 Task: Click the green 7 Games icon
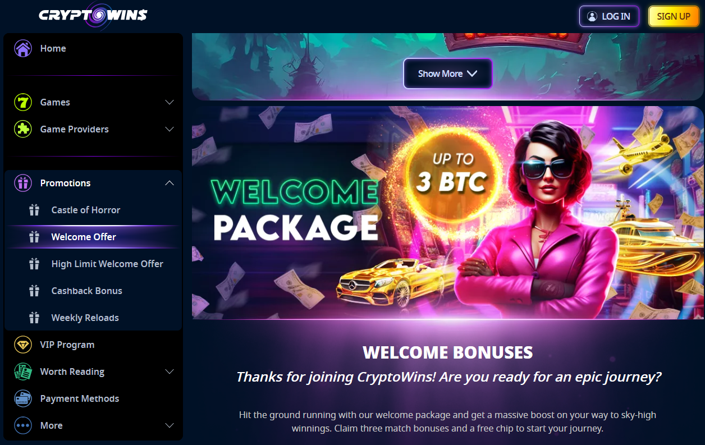tap(23, 102)
